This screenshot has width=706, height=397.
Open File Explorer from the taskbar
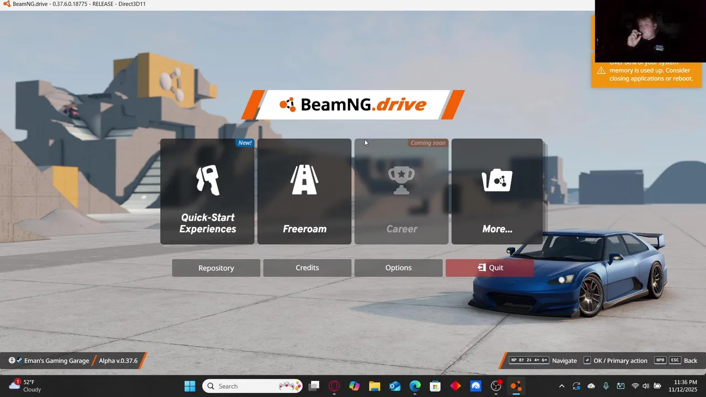pos(375,386)
